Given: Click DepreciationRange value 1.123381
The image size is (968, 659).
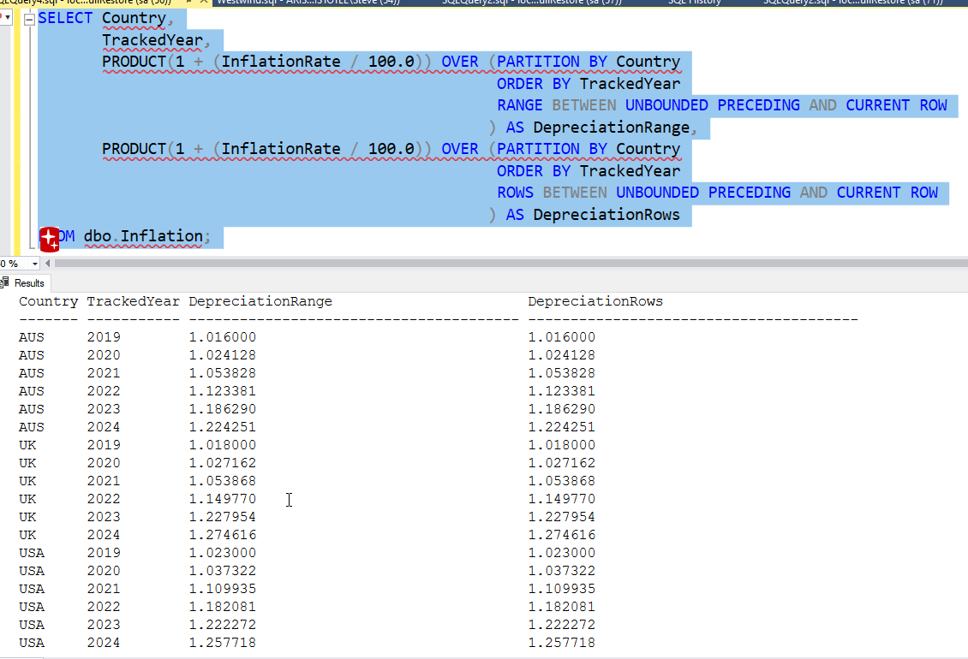Looking at the screenshot, I should pyautogui.click(x=222, y=391).
